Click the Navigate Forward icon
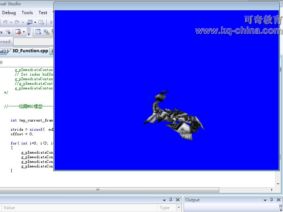283x212 pixels. pyautogui.click(x=41, y=22)
